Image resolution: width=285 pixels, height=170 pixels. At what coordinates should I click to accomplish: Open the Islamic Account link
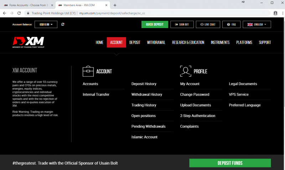144,137
